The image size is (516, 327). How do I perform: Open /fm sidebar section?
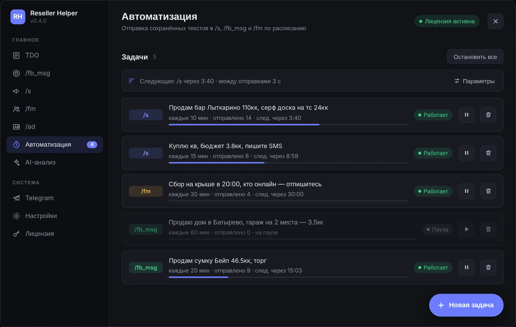coord(55,109)
